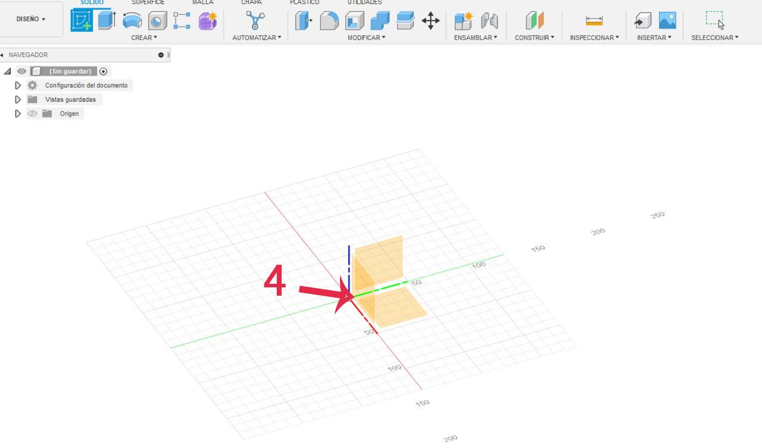Show the hidden Origen folder via eye icon
Screen dimensions: 762x448
point(32,114)
